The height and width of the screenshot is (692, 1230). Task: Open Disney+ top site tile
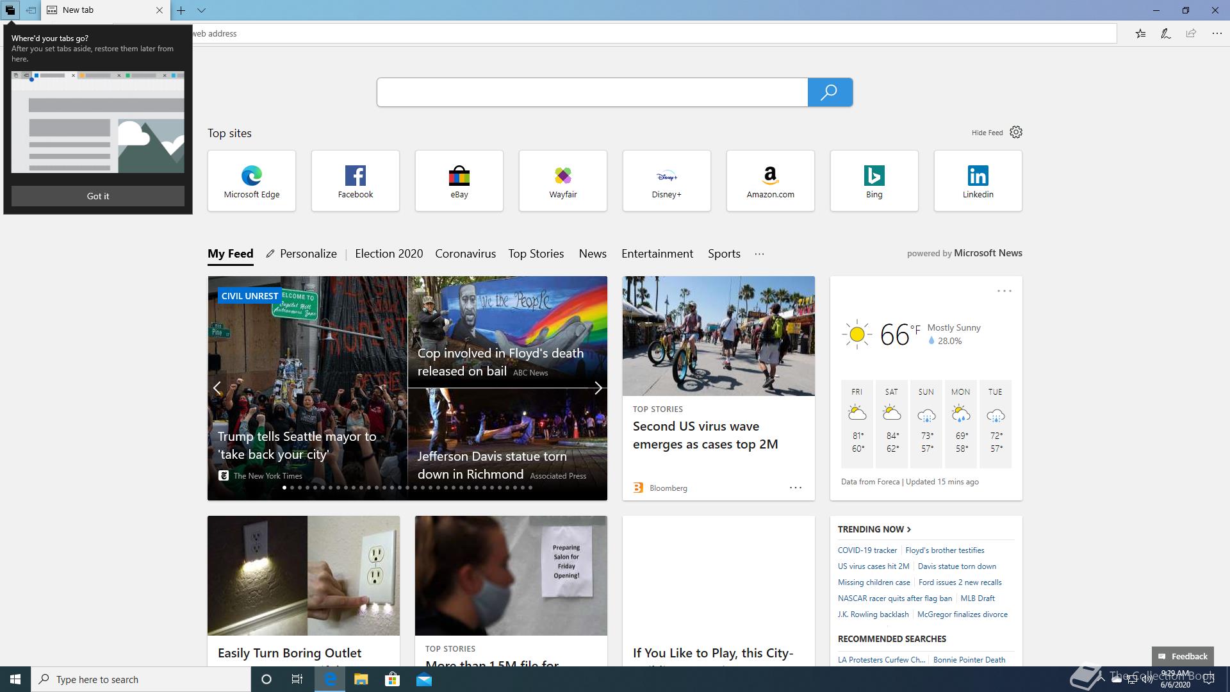click(667, 181)
